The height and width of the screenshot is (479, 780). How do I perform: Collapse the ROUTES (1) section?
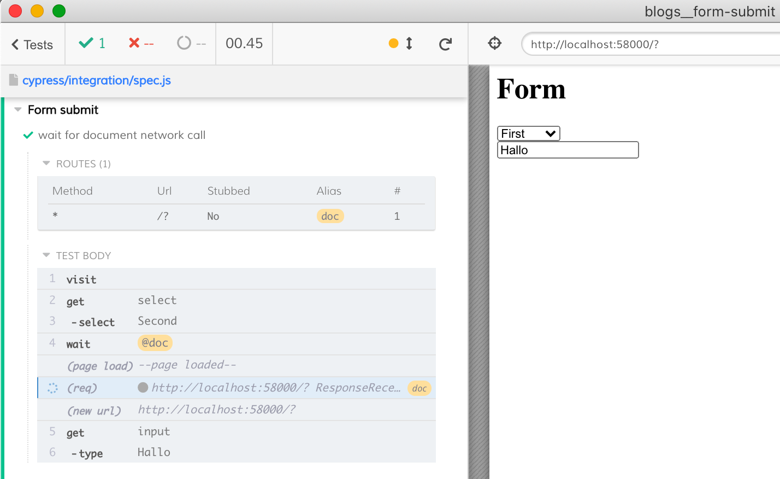pyautogui.click(x=46, y=163)
